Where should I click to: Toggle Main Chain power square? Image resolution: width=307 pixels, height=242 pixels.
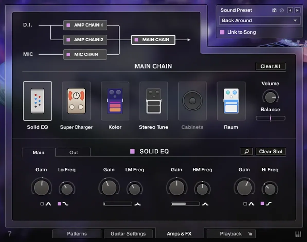[x=137, y=40]
